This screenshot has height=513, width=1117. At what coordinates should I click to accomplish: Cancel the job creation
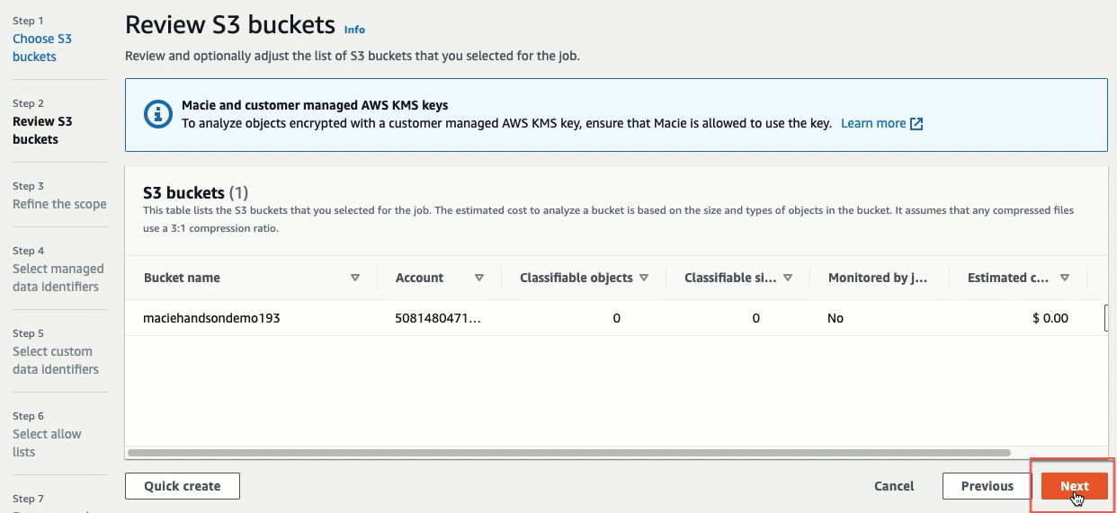[x=894, y=486]
